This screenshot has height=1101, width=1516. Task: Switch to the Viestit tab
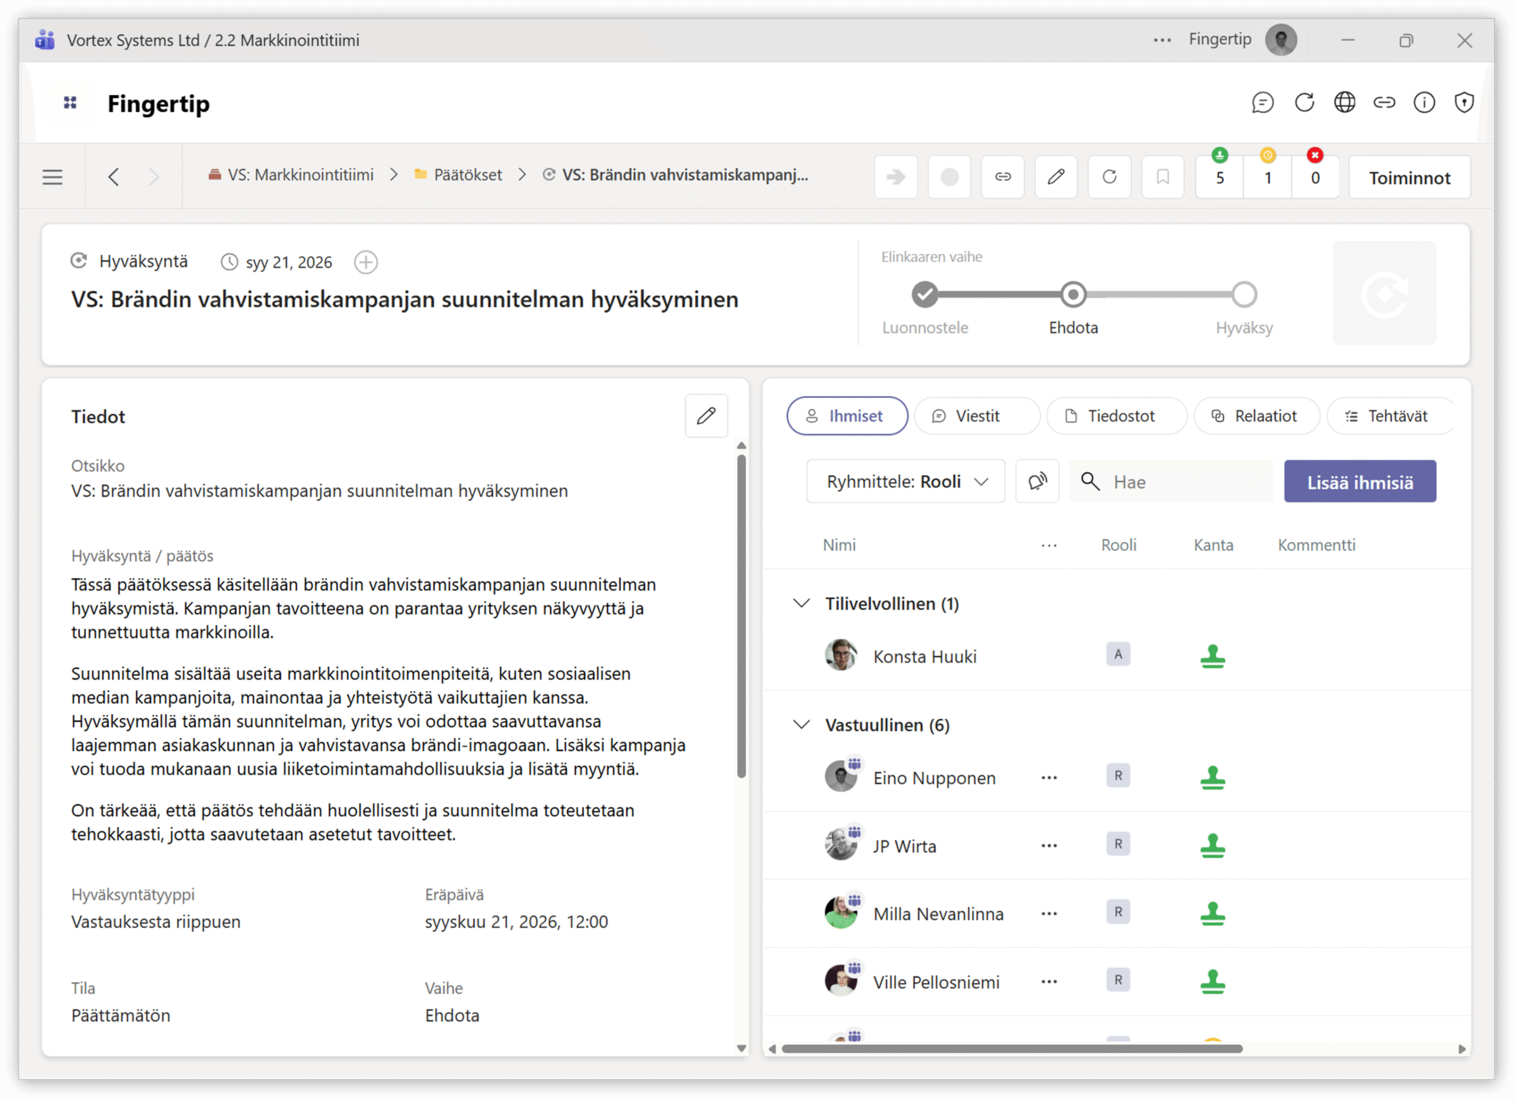click(x=977, y=416)
